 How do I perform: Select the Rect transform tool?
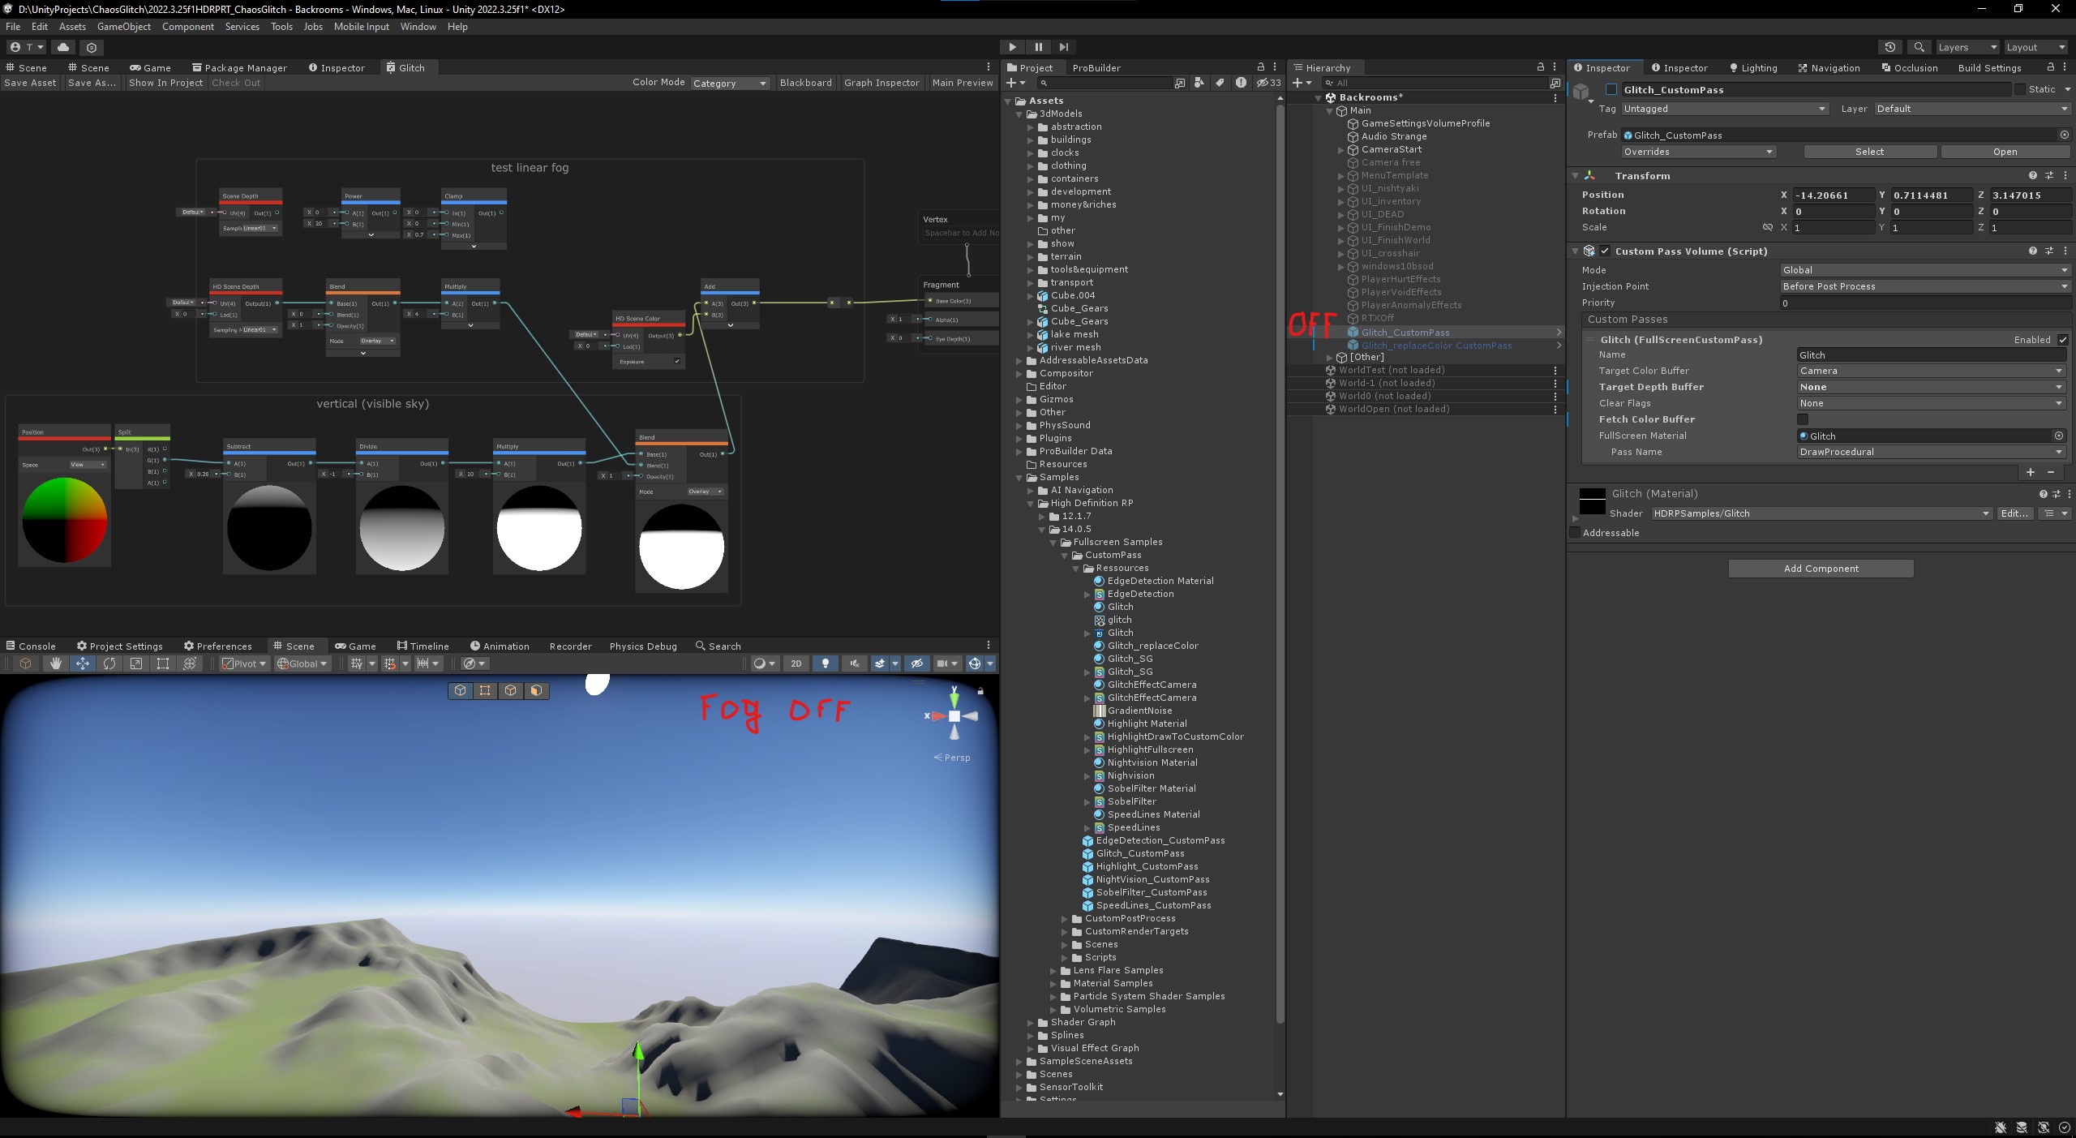(163, 663)
